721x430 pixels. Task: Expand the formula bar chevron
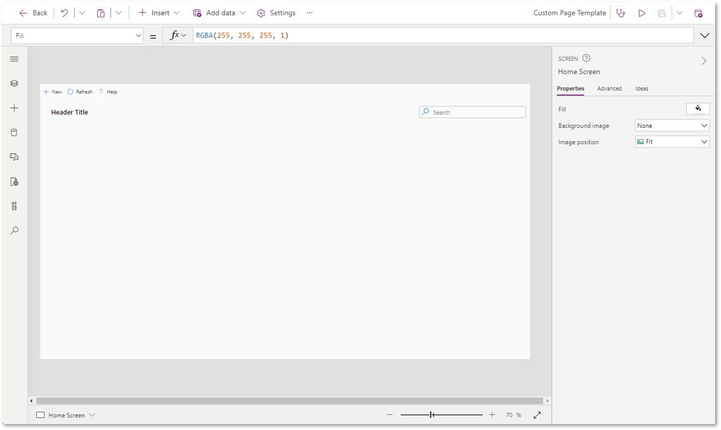click(705, 35)
